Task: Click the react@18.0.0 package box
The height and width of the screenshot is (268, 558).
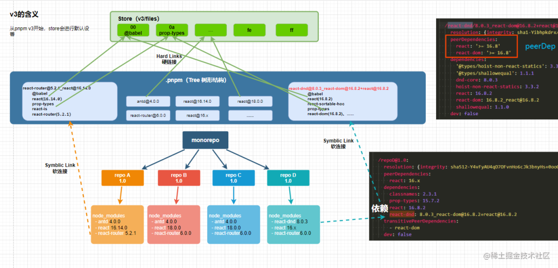Action: point(250,101)
